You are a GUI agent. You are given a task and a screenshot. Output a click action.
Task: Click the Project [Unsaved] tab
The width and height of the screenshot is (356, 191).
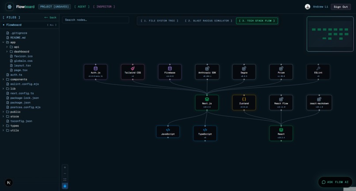click(54, 7)
